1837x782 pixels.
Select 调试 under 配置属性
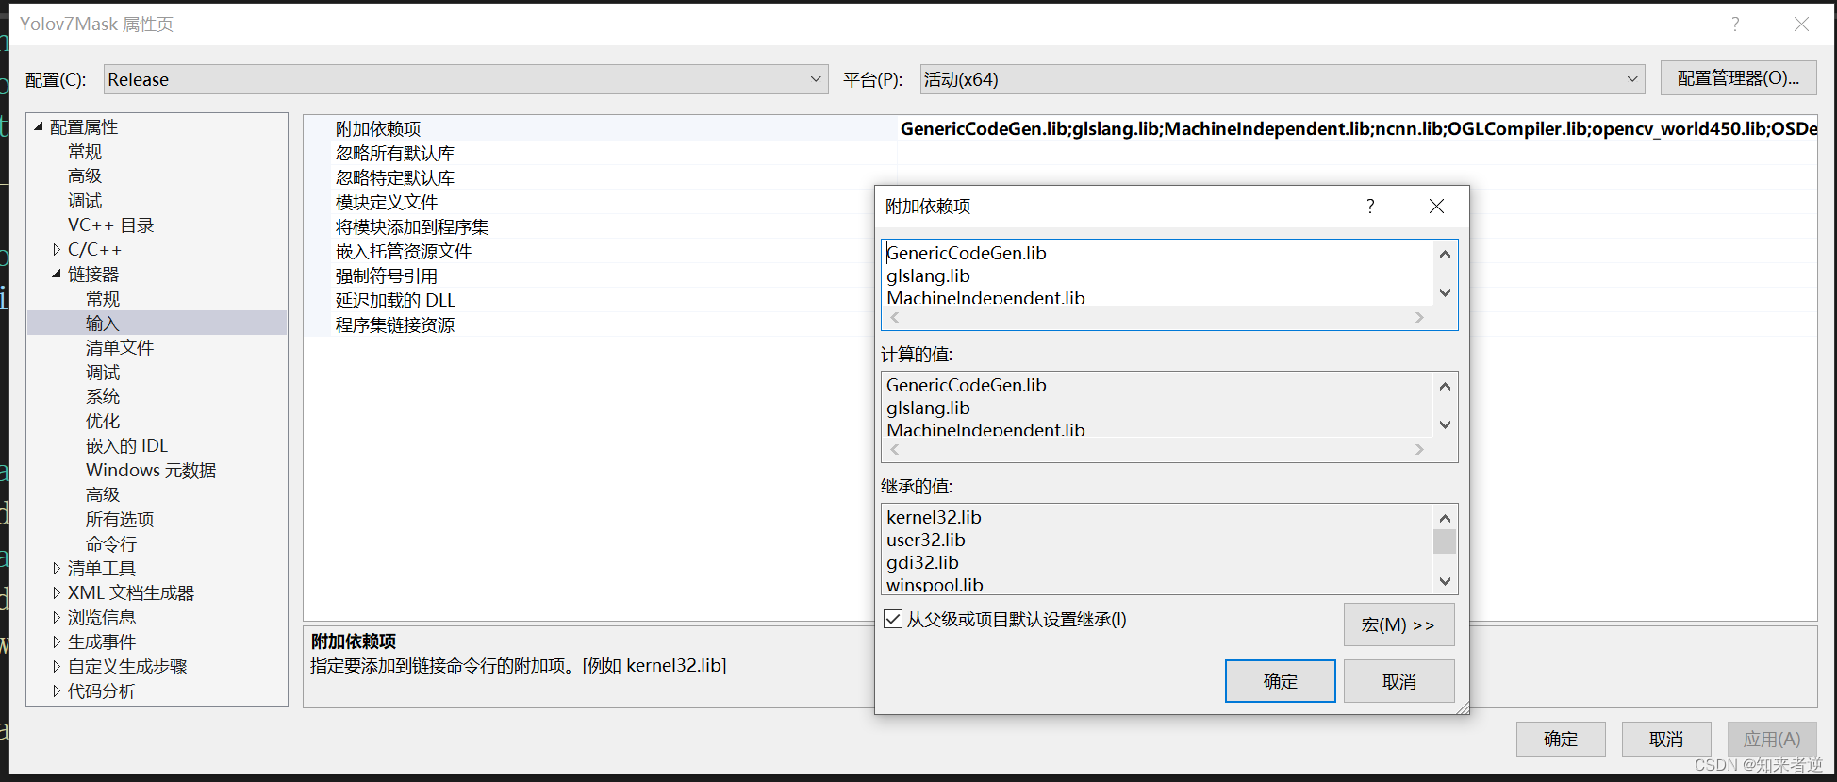85,201
